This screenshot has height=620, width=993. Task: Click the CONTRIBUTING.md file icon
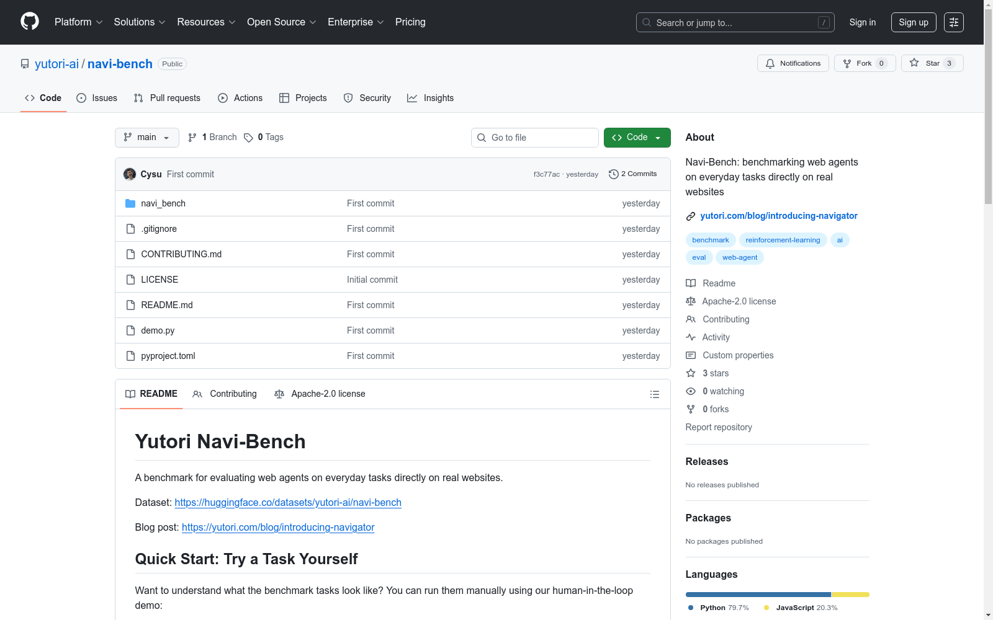130,254
